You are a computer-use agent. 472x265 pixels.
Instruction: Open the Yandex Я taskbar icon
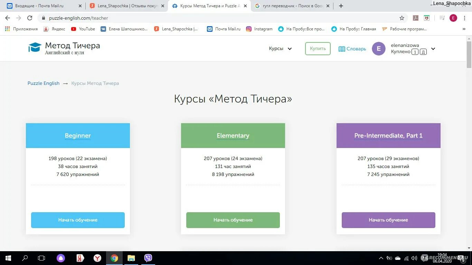[x=80, y=258]
